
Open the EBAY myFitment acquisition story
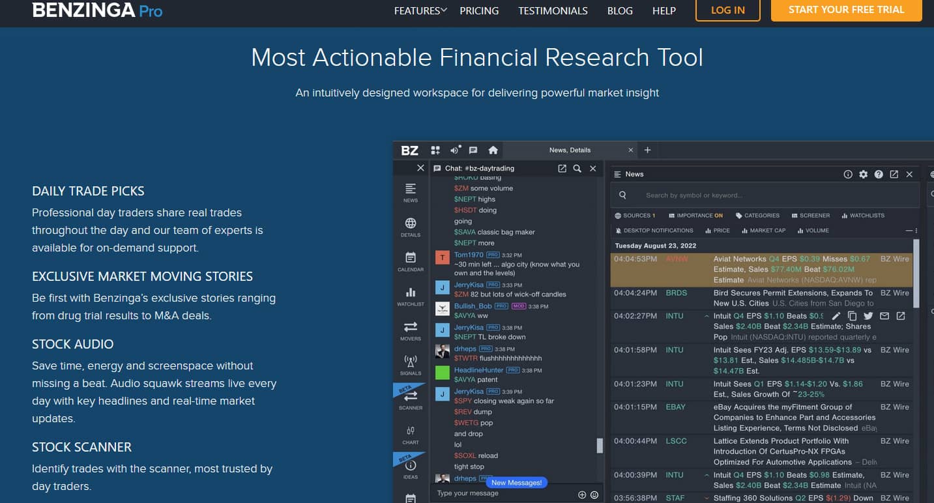pyautogui.click(x=761, y=418)
